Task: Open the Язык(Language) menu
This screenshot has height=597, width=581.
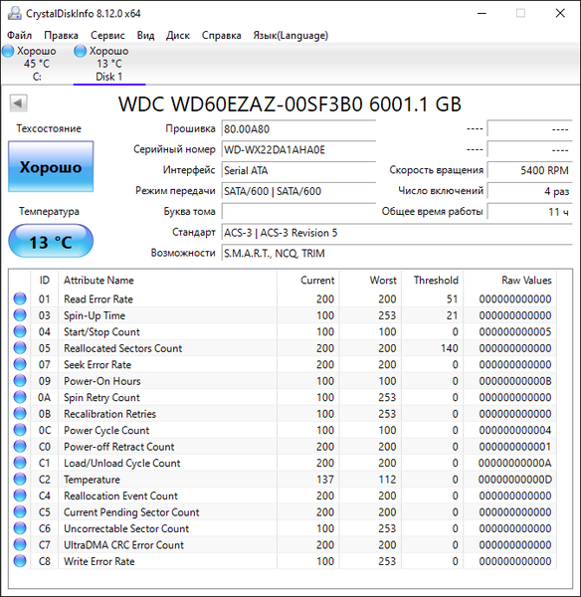Action: click(290, 36)
